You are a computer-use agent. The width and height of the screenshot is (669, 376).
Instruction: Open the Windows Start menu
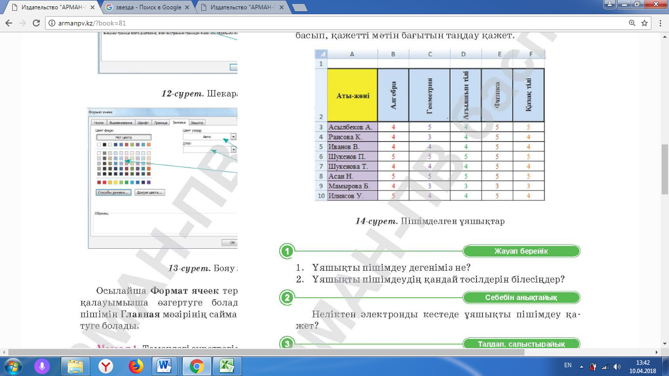(x=12, y=366)
